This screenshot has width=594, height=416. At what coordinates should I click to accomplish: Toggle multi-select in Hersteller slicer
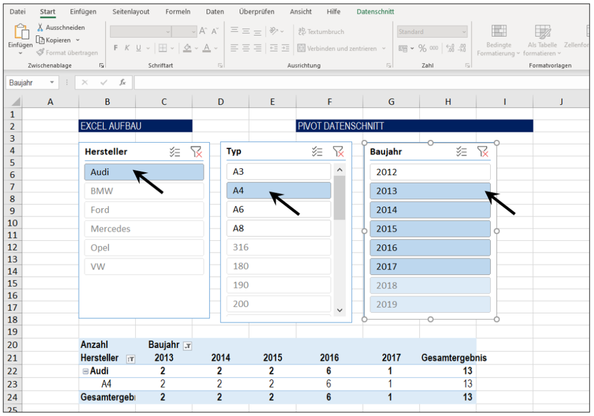tap(175, 152)
